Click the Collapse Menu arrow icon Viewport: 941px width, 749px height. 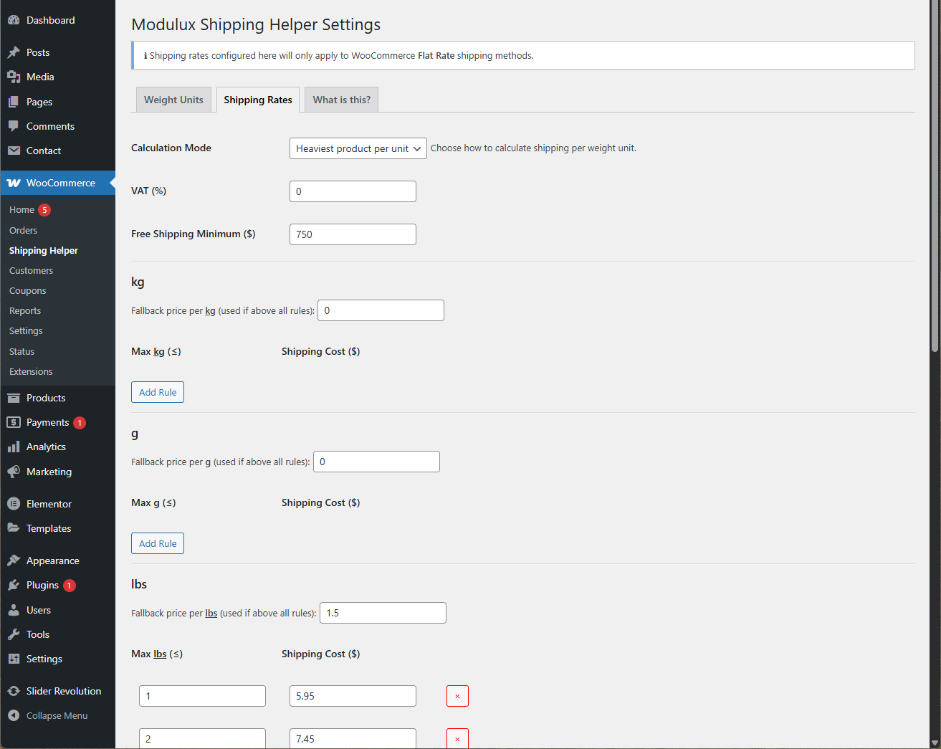click(14, 715)
